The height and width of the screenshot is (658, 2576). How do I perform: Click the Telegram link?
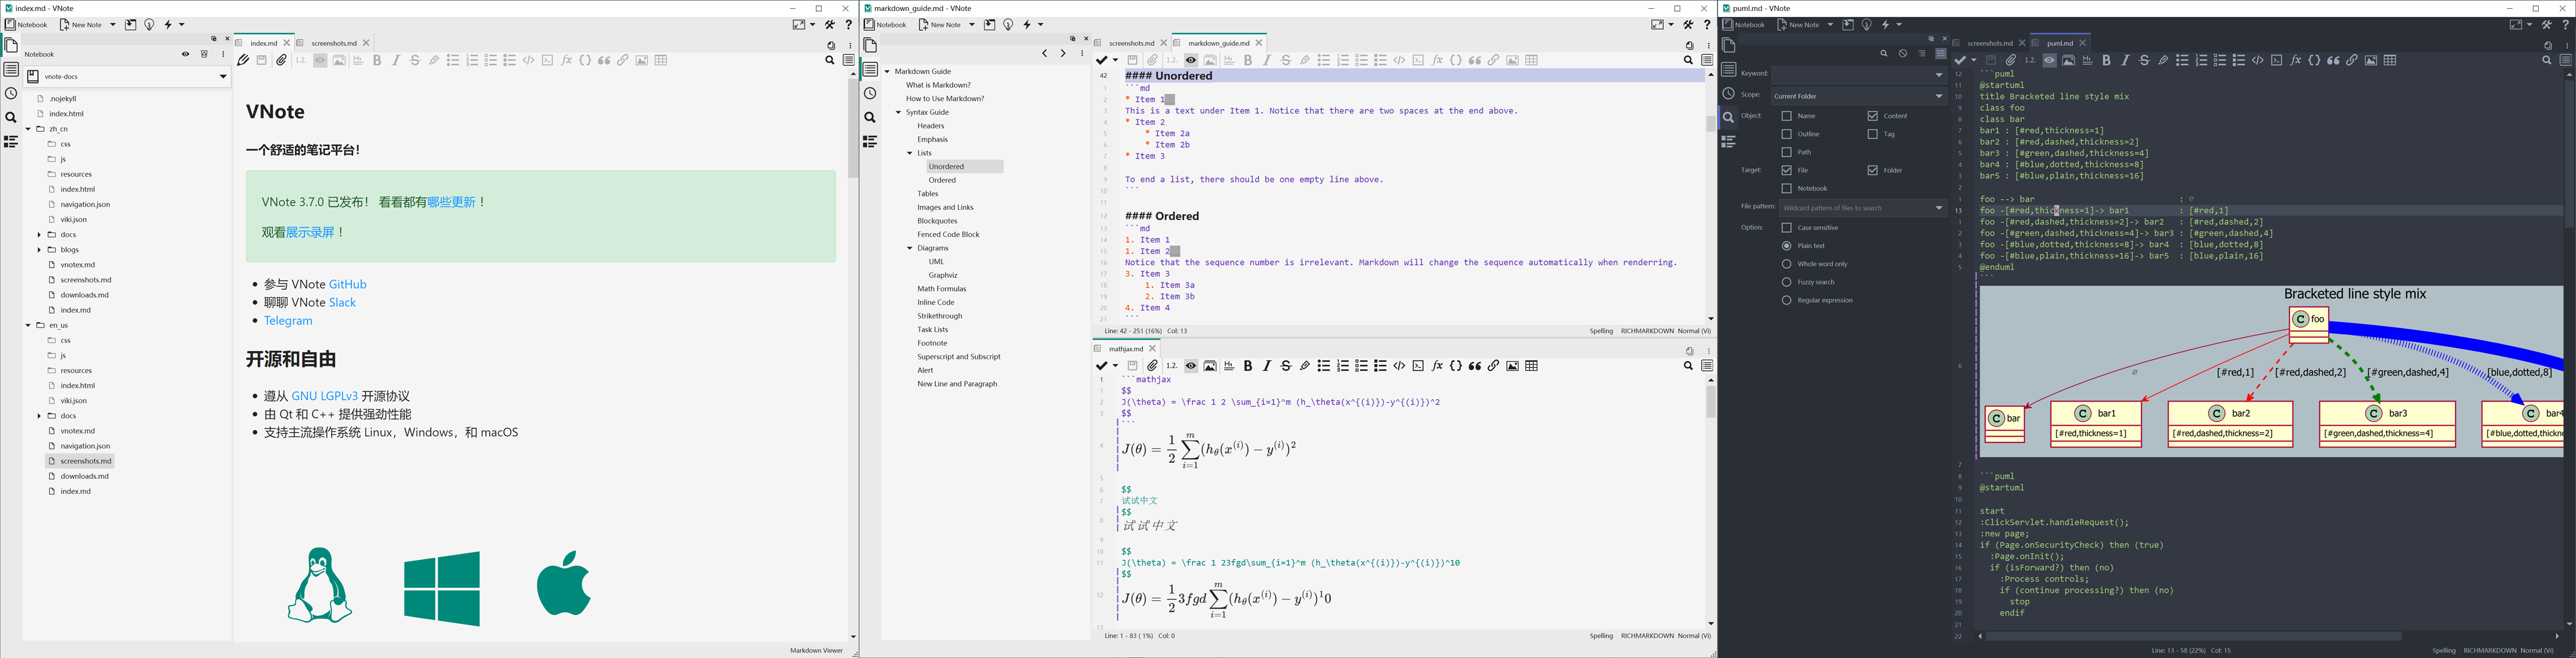[289, 321]
